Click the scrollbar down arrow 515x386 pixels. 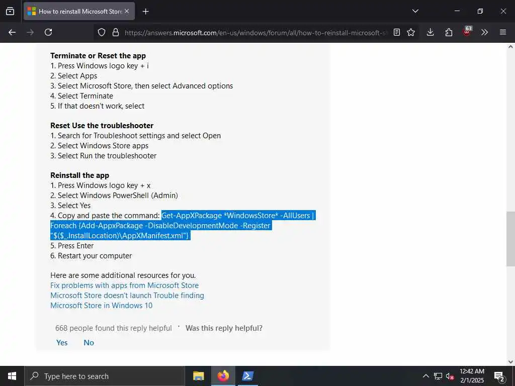[510, 362]
